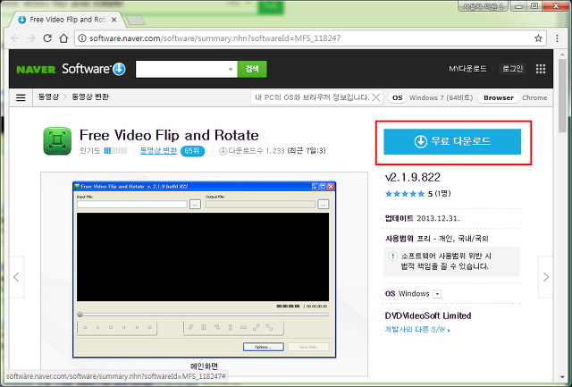Click the info exclamation icon in usage notice
Screen dimensions: 572x387
(x=393, y=256)
